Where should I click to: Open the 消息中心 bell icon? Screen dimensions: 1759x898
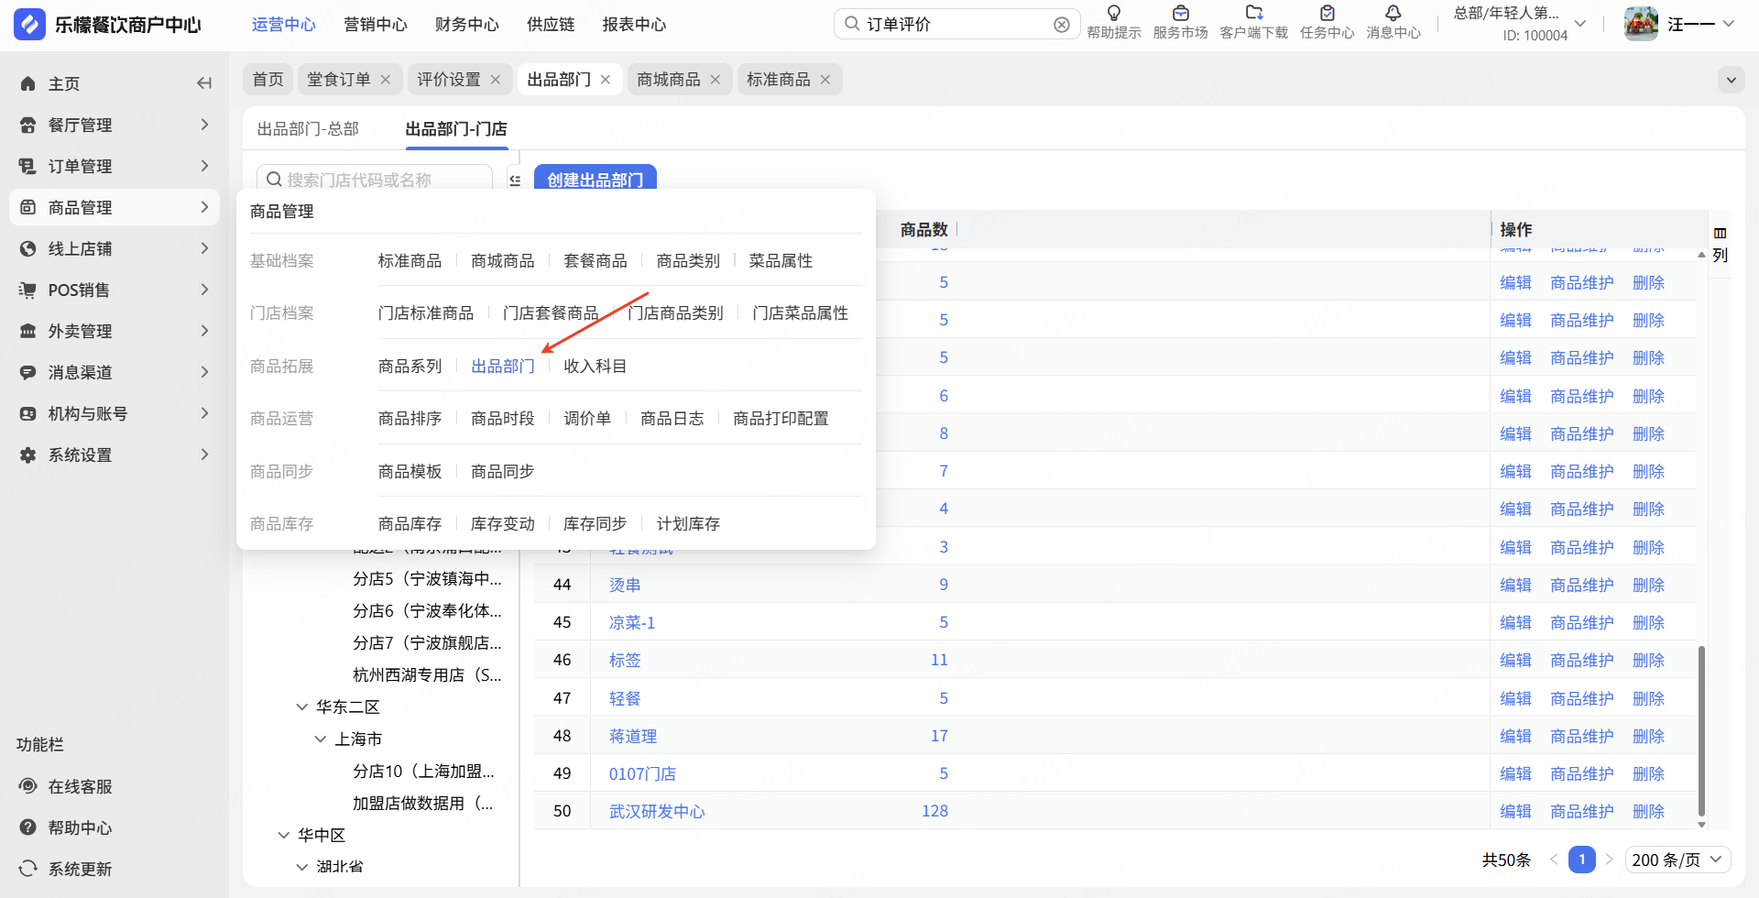click(1393, 14)
